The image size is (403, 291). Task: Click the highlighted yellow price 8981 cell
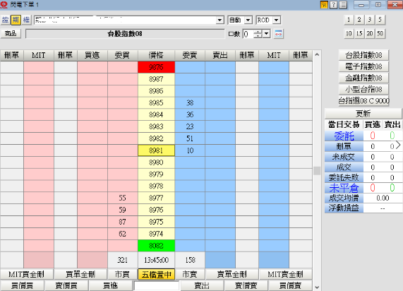point(156,150)
